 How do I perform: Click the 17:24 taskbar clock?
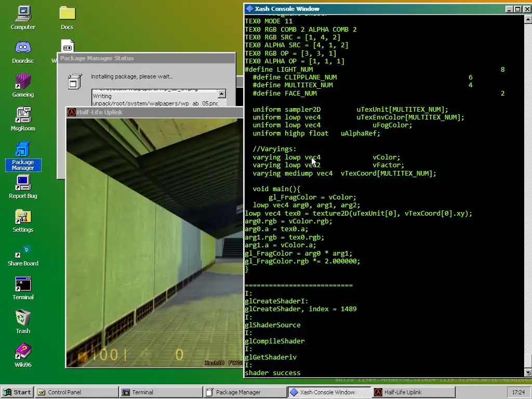coord(518,392)
